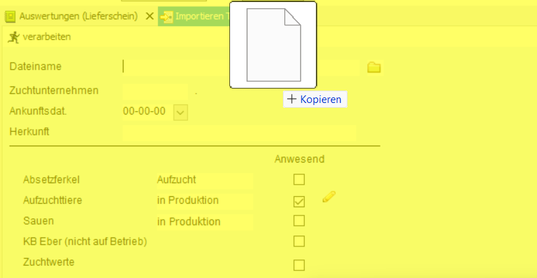
Task: Click the dragged blank file thumbnail
Action: [x=273, y=45]
